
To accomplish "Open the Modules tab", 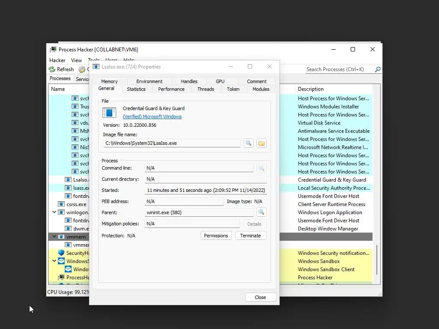I will [x=261, y=89].
